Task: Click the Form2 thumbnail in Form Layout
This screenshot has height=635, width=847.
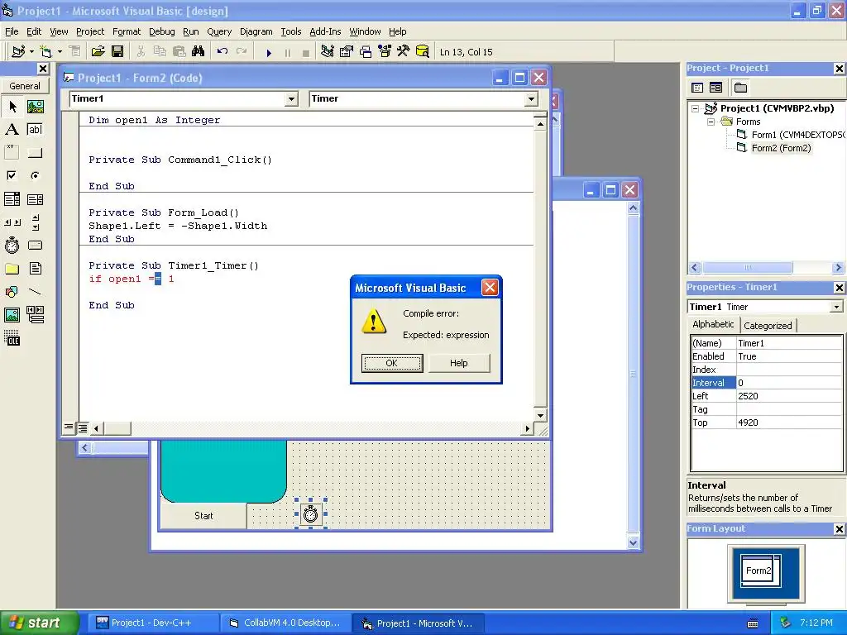Action: [759, 571]
